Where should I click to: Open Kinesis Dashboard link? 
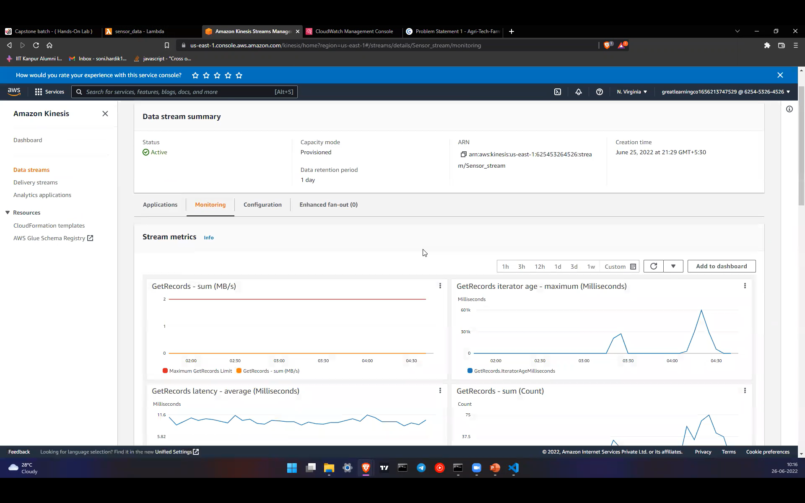pyautogui.click(x=28, y=140)
